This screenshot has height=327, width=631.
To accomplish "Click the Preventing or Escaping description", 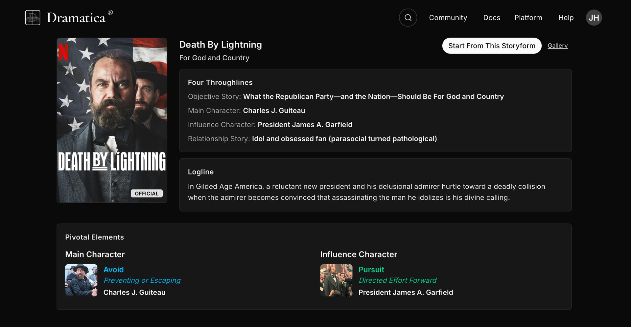I will tap(142, 280).
